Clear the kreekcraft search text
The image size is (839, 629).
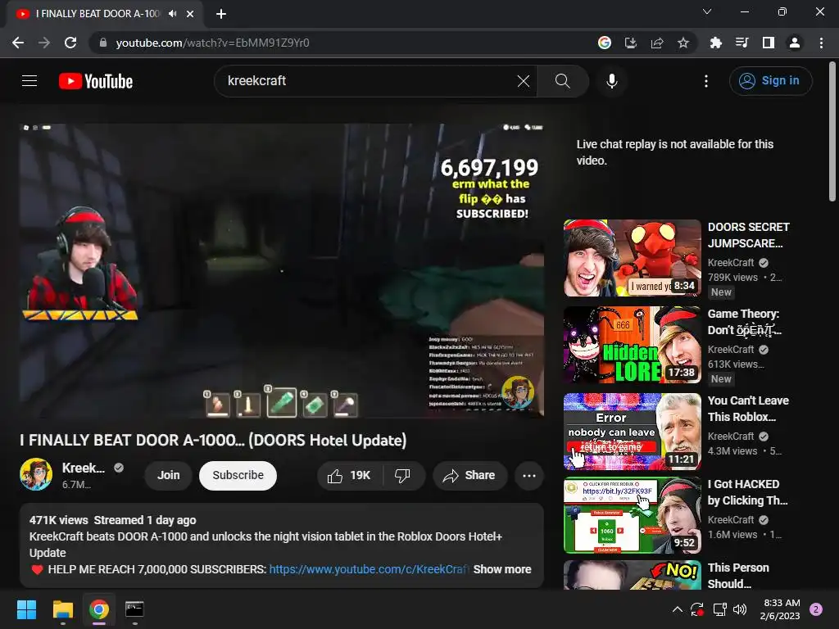pyautogui.click(x=524, y=81)
